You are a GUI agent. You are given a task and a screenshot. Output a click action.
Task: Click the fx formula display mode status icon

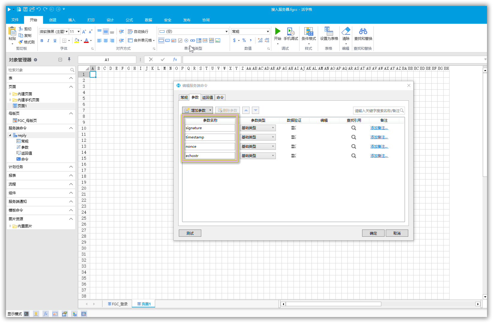point(46,314)
